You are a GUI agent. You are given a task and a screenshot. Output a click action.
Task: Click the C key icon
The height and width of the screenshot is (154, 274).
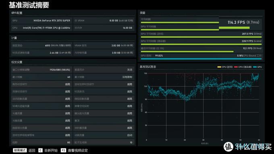[40, 150]
